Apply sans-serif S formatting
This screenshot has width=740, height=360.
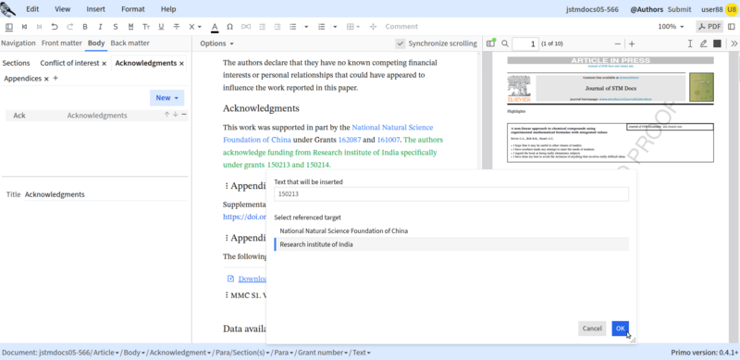115,27
